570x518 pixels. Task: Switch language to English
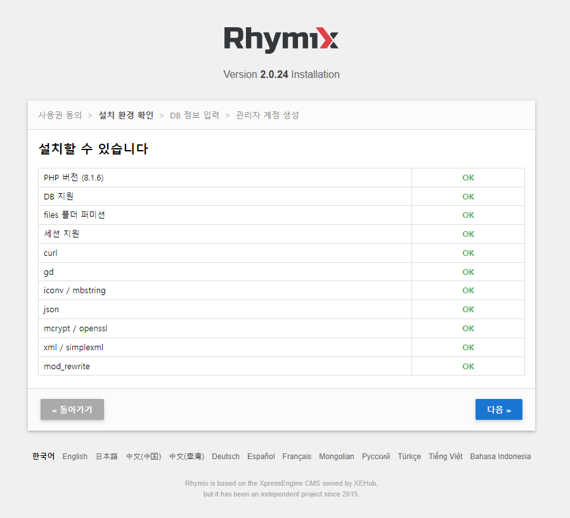pos(75,457)
